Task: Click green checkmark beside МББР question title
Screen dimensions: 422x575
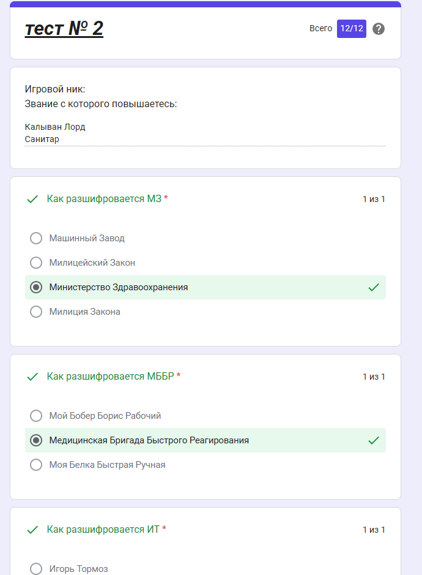Action: [32, 377]
